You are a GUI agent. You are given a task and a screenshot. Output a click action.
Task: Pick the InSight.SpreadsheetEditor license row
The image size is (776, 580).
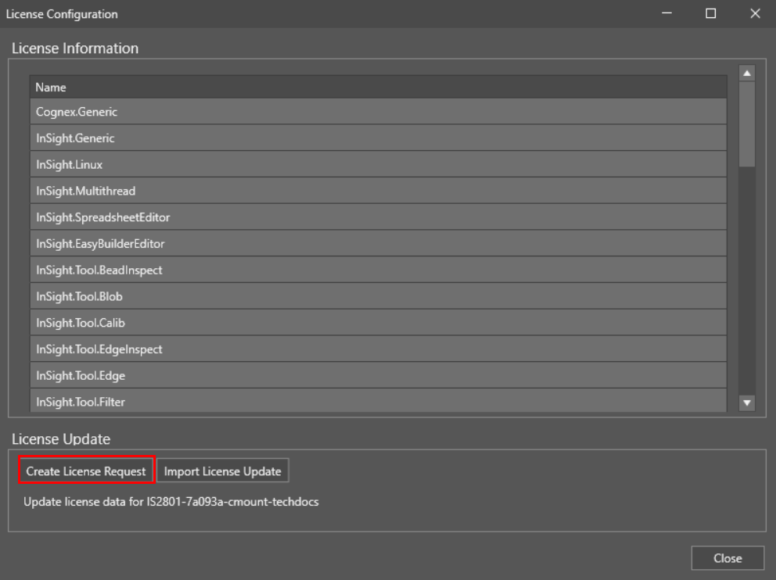(x=378, y=217)
